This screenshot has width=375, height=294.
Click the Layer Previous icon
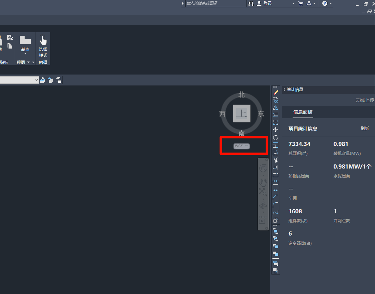(51, 80)
